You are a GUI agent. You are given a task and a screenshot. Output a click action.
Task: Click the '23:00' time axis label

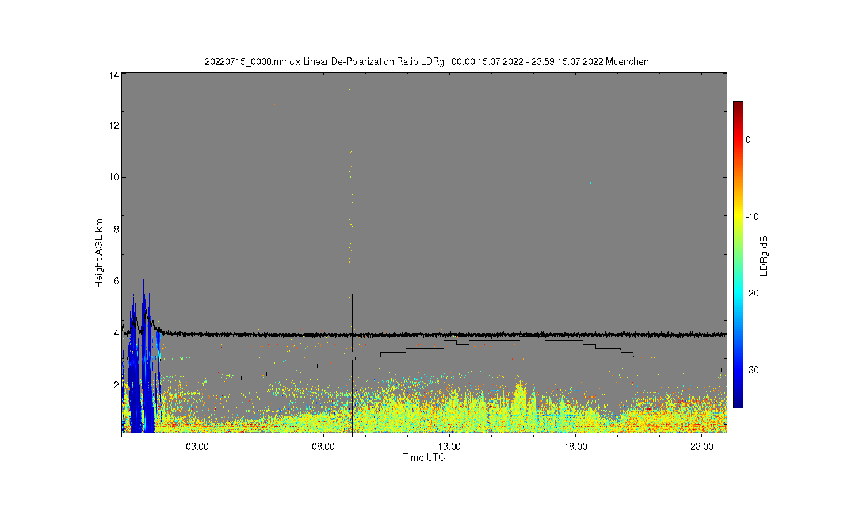coord(701,447)
